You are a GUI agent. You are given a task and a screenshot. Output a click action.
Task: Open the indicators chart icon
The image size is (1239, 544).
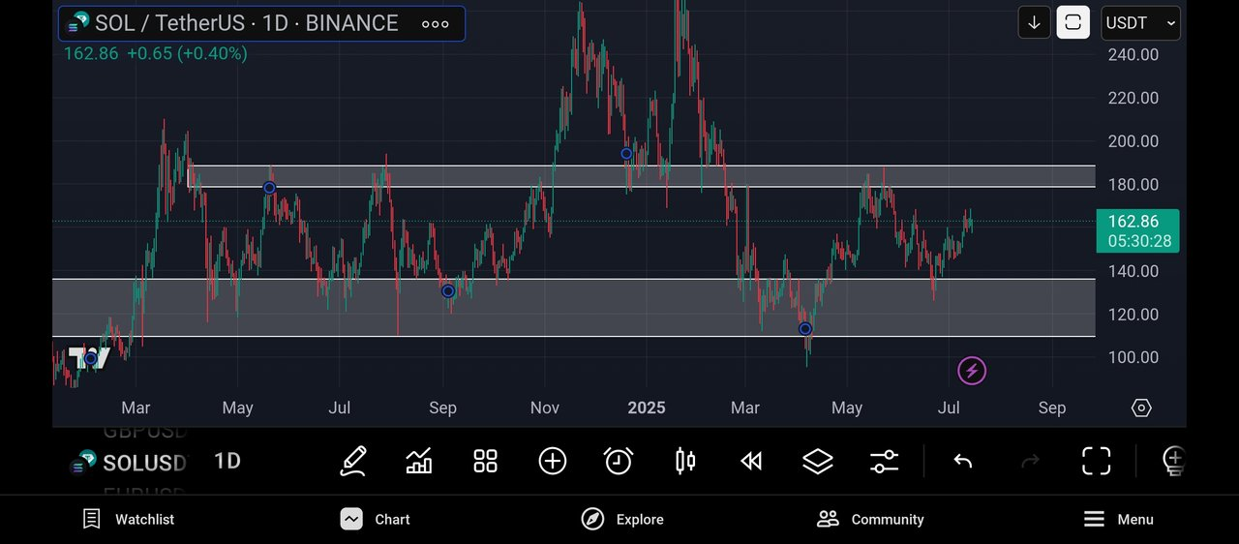[419, 461]
